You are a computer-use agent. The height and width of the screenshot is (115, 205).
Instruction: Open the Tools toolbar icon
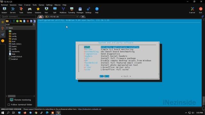coord(21,10)
